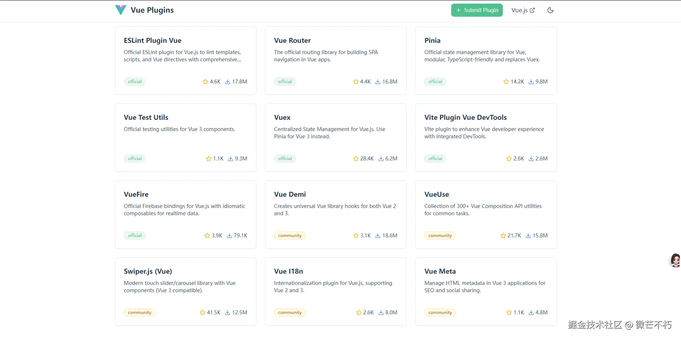Select the community tag on Vue Demi
This screenshot has height=339, width=681.
(x=290, y=236)
